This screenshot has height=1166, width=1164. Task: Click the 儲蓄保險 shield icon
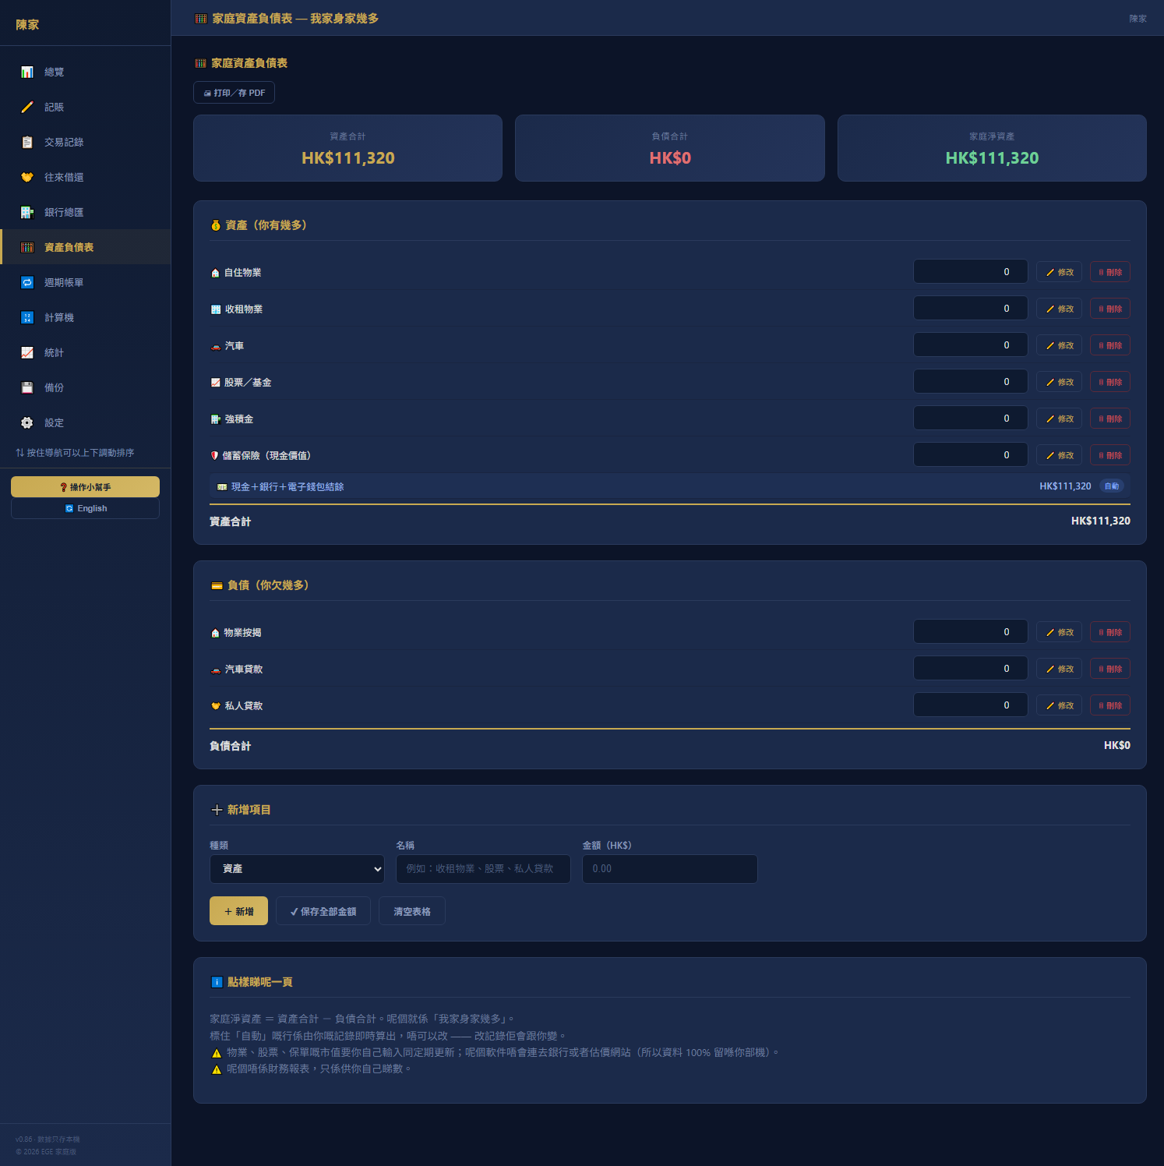[214, 456]
